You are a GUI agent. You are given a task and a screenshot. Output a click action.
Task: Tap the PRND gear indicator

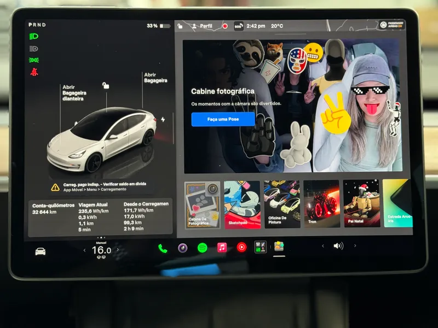tap(37, 25)
